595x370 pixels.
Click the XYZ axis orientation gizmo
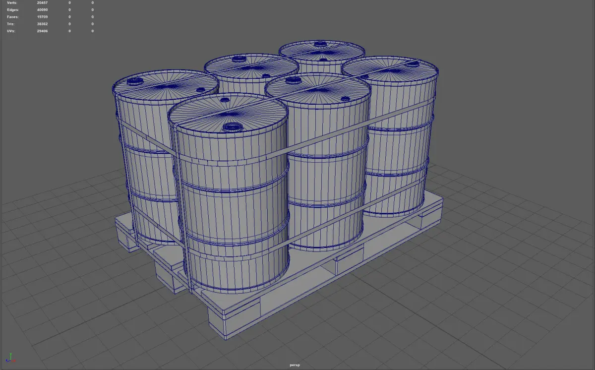tap(11, 358)
